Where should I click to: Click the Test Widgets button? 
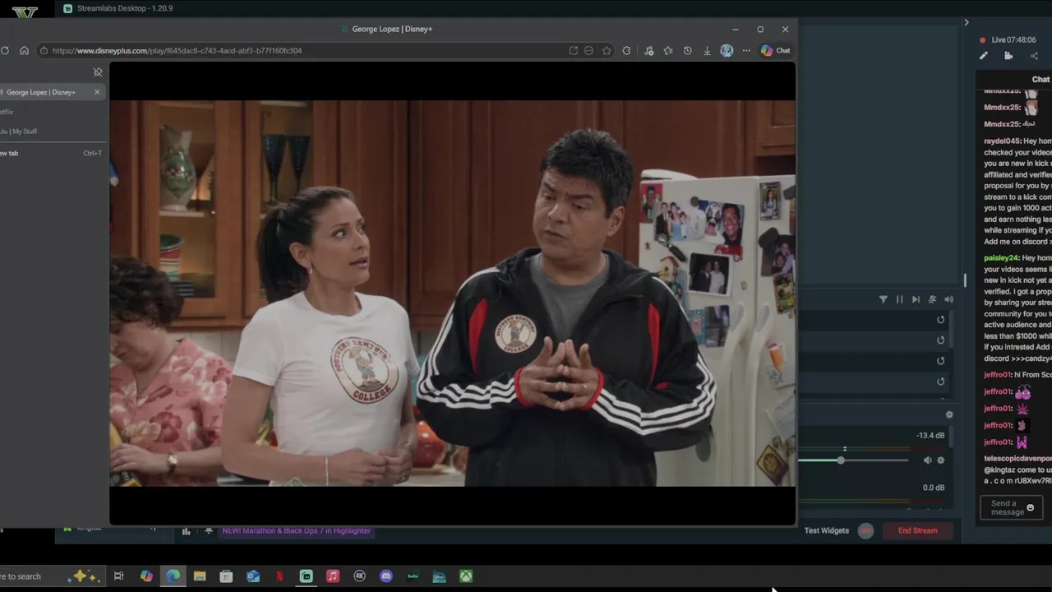pyautogui.click(x=826, y=530)
